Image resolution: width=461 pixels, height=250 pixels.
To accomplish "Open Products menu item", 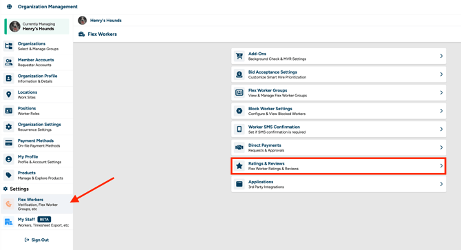I will pyautogui.click(x=36, y=176).
